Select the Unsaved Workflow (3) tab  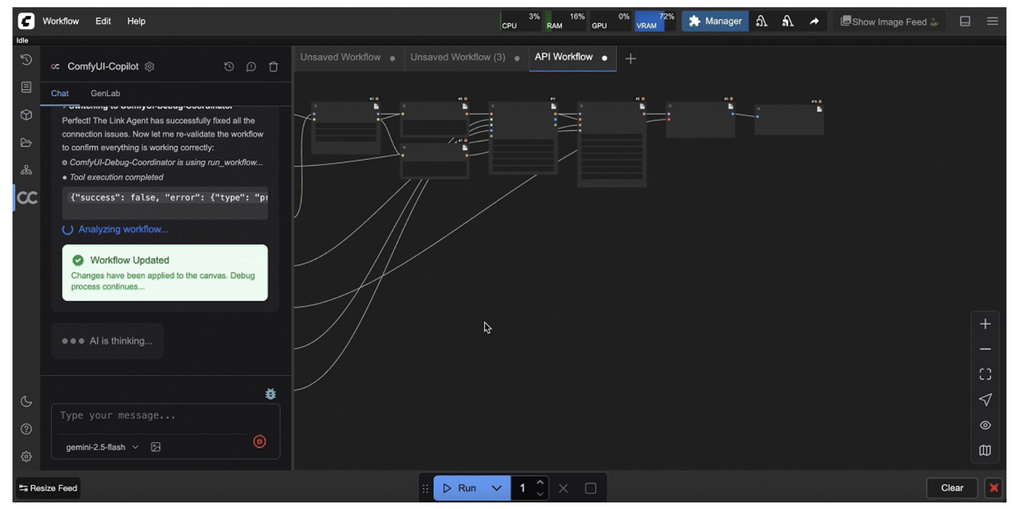pyautogui.click(x=465, y=58)
